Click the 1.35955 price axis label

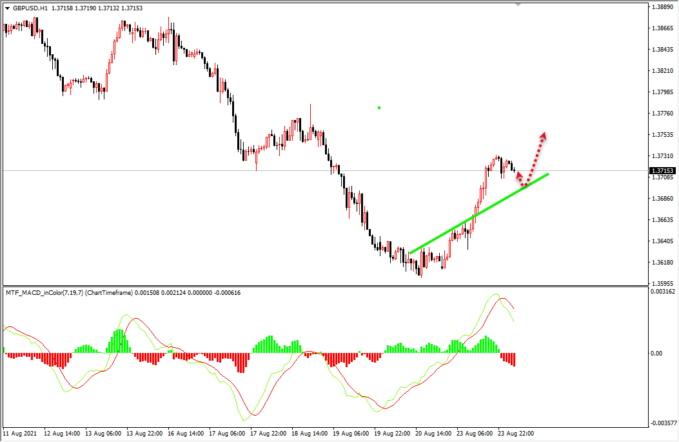[663, 283]
